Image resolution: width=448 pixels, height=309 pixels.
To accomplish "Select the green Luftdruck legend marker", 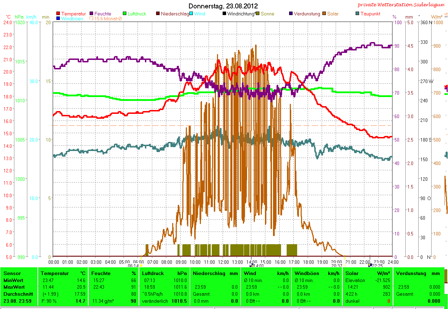I will click(x=125, y=14).
